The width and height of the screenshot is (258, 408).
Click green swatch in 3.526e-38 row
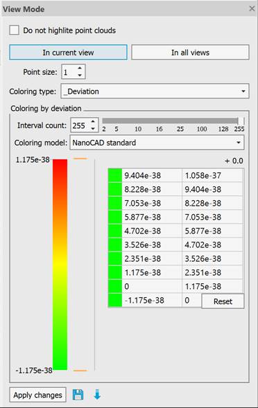pos(115,245)
